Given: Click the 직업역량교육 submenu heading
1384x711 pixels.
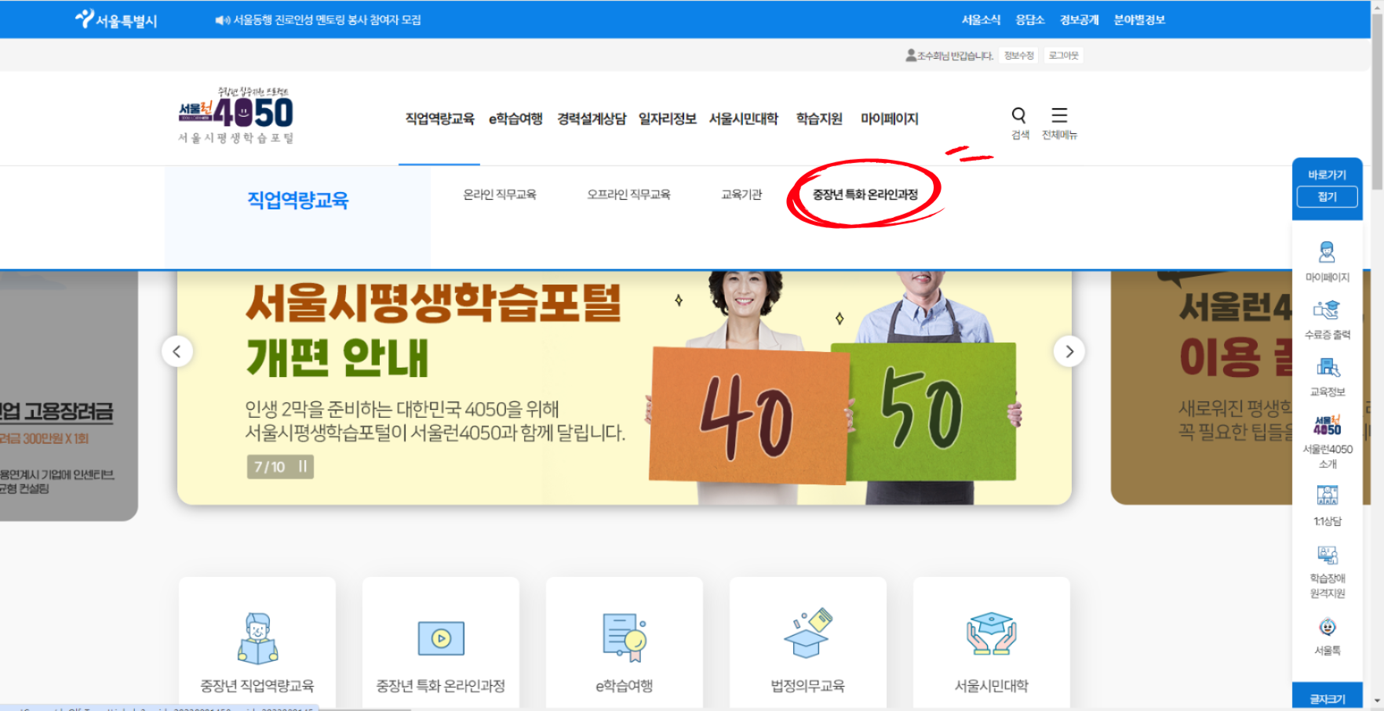Looking at the screenshot, I should (x=298, y=200).
